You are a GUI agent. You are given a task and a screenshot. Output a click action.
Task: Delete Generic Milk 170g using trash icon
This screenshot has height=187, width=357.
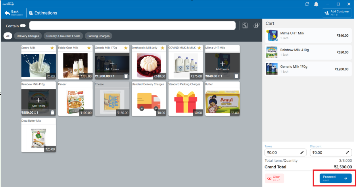(x=126, y=76)
